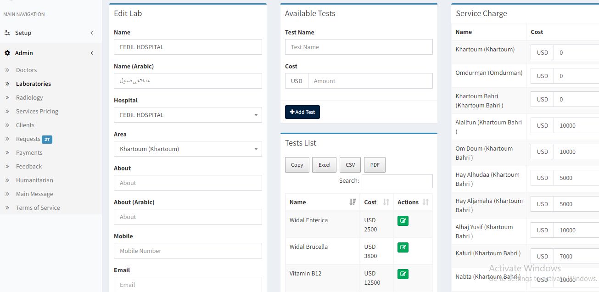Screen dimensions: 599x292
Task: Click edit icon for Vitamin B12 test
Action: (403, 274)
